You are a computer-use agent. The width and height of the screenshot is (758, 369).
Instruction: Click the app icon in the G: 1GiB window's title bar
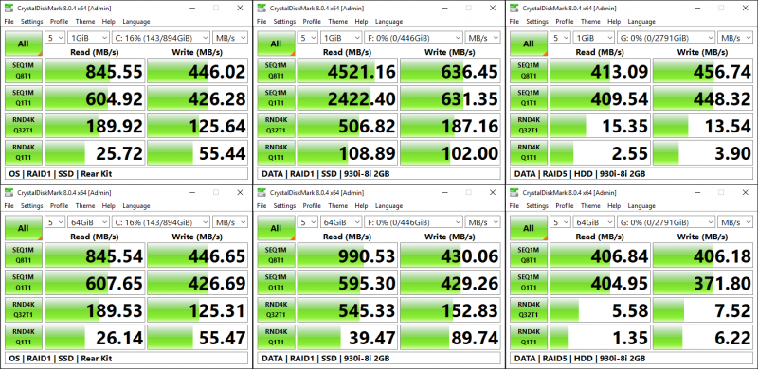point(514,9)
